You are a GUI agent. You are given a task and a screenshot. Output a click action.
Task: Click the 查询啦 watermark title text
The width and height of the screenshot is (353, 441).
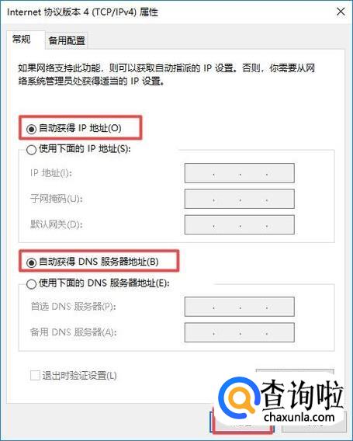tap(302, 394)
